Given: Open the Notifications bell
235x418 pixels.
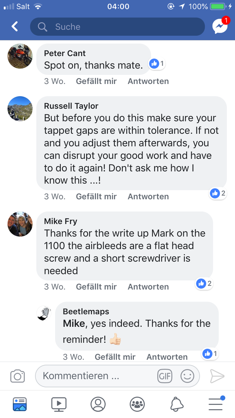Looking at the screenshot, I should click(177, 404).
